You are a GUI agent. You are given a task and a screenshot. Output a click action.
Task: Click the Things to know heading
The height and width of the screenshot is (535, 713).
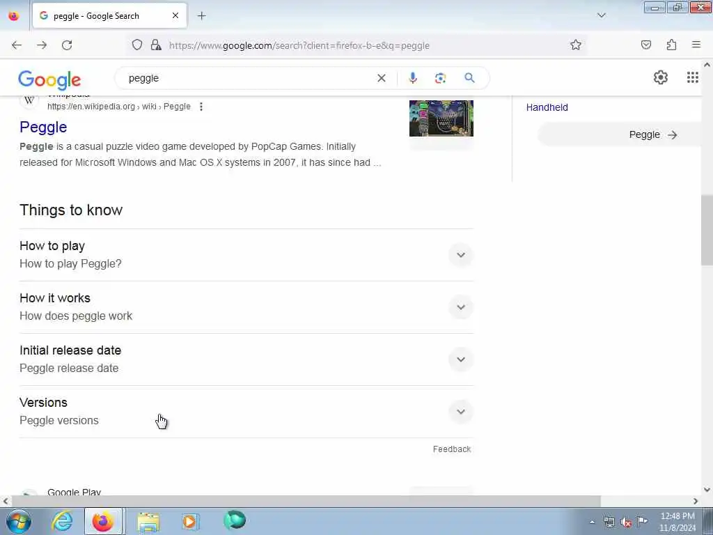(71, 210)
